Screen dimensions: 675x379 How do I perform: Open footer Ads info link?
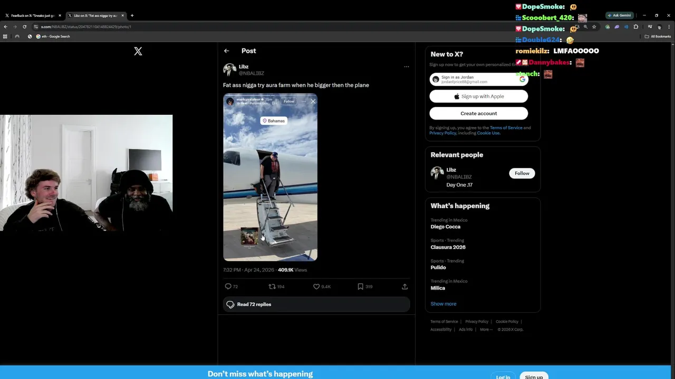[x=466, y=330]
